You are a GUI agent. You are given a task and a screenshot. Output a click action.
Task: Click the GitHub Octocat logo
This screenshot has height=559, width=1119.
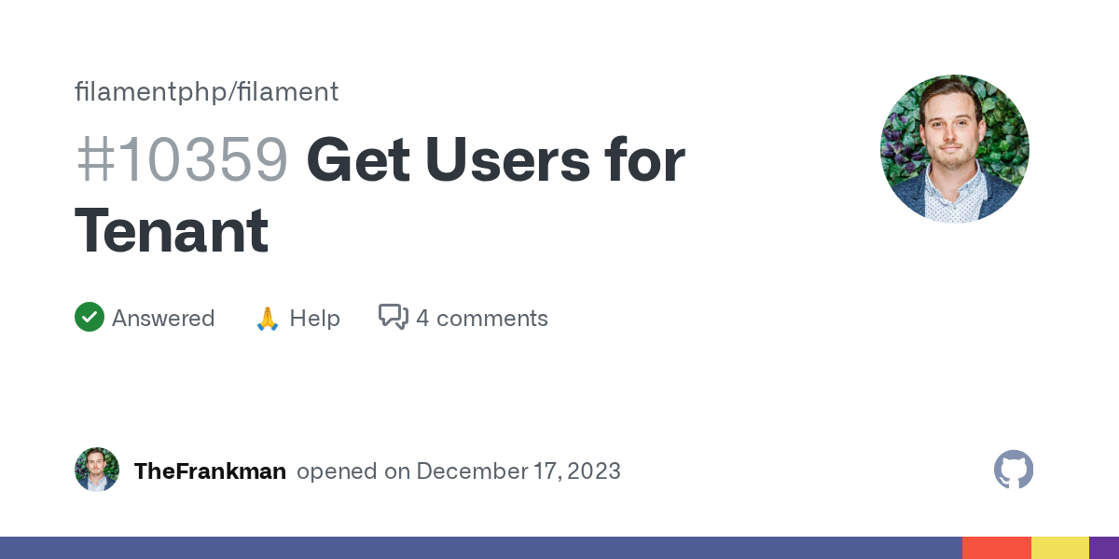point(1014,470)
